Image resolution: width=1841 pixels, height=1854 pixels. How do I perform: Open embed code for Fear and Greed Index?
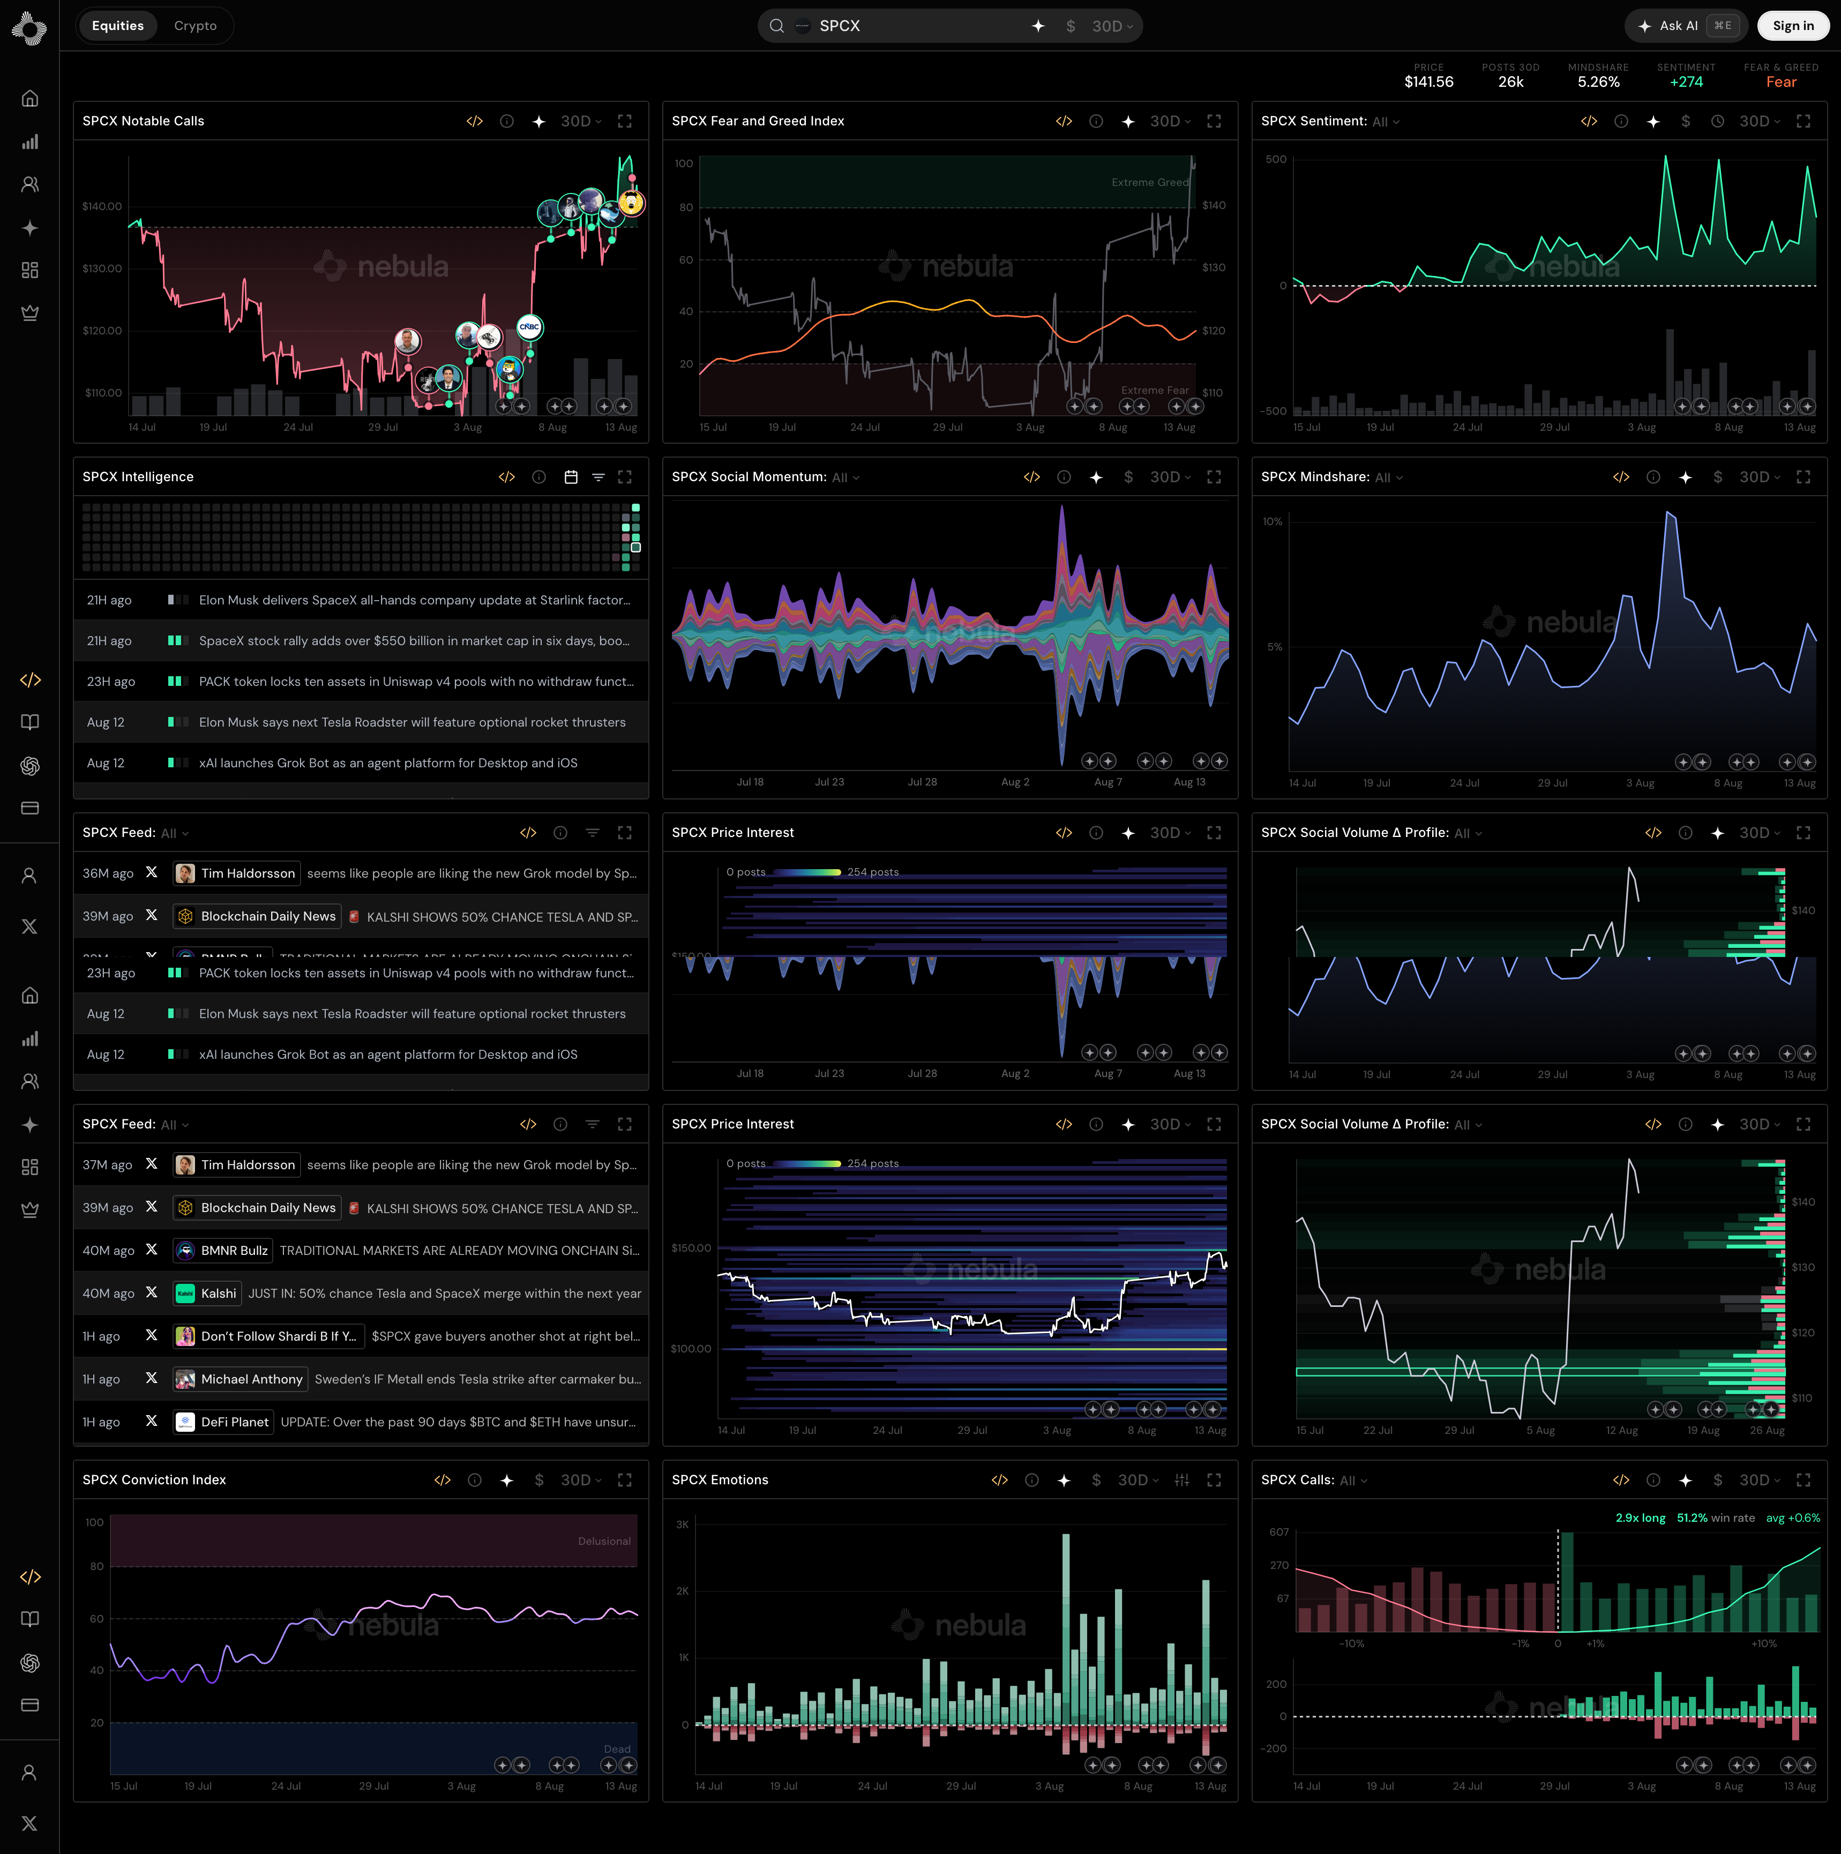pyautogui.click(x=1064, y=121)
